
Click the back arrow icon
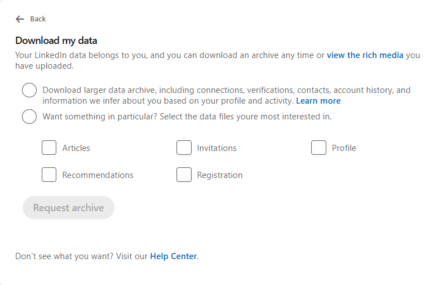(x=20, y=19)
